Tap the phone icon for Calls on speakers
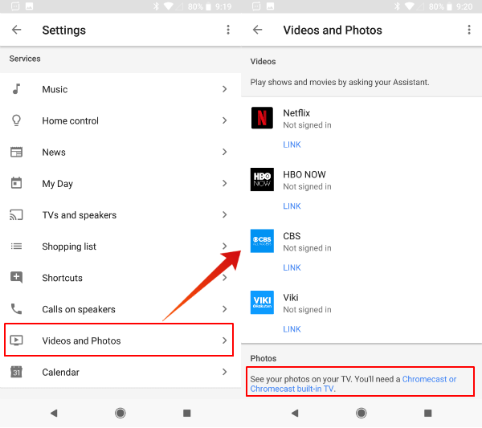The height and width of the screenshot is (428, 482). click(16, 309)
